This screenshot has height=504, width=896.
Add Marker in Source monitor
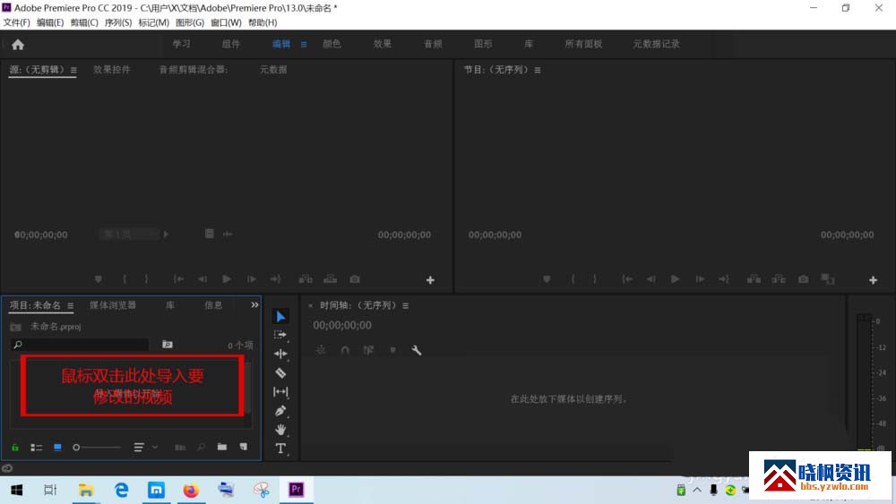tap(99, 279)
